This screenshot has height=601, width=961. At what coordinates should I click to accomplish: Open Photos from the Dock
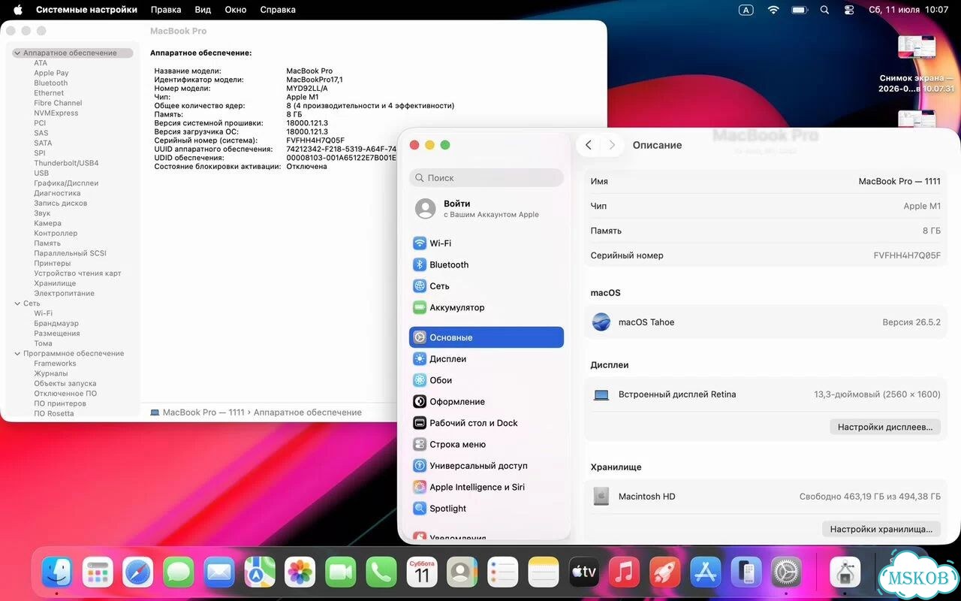[x=300, y=572]
